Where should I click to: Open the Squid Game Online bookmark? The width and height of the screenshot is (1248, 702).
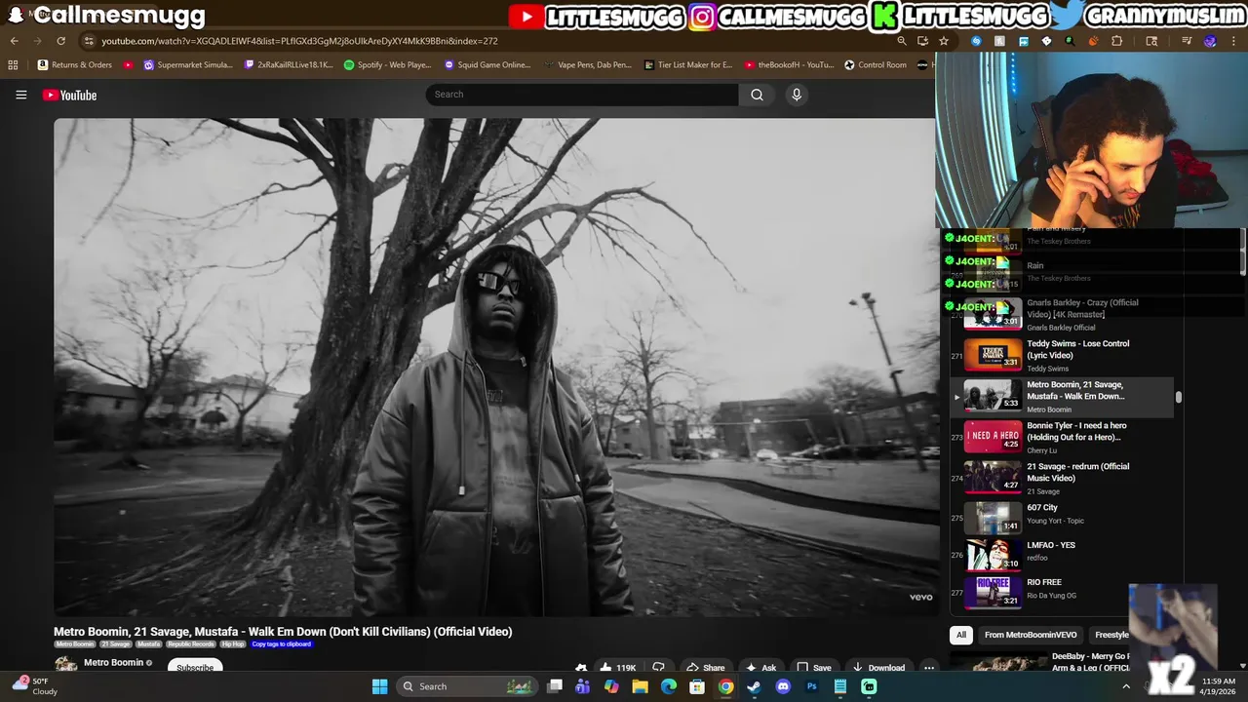click(487, 65)
